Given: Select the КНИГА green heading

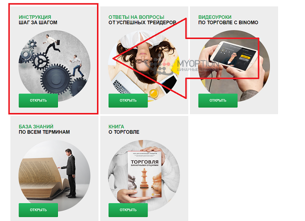Looking at the screenshot, I should 116,126.
